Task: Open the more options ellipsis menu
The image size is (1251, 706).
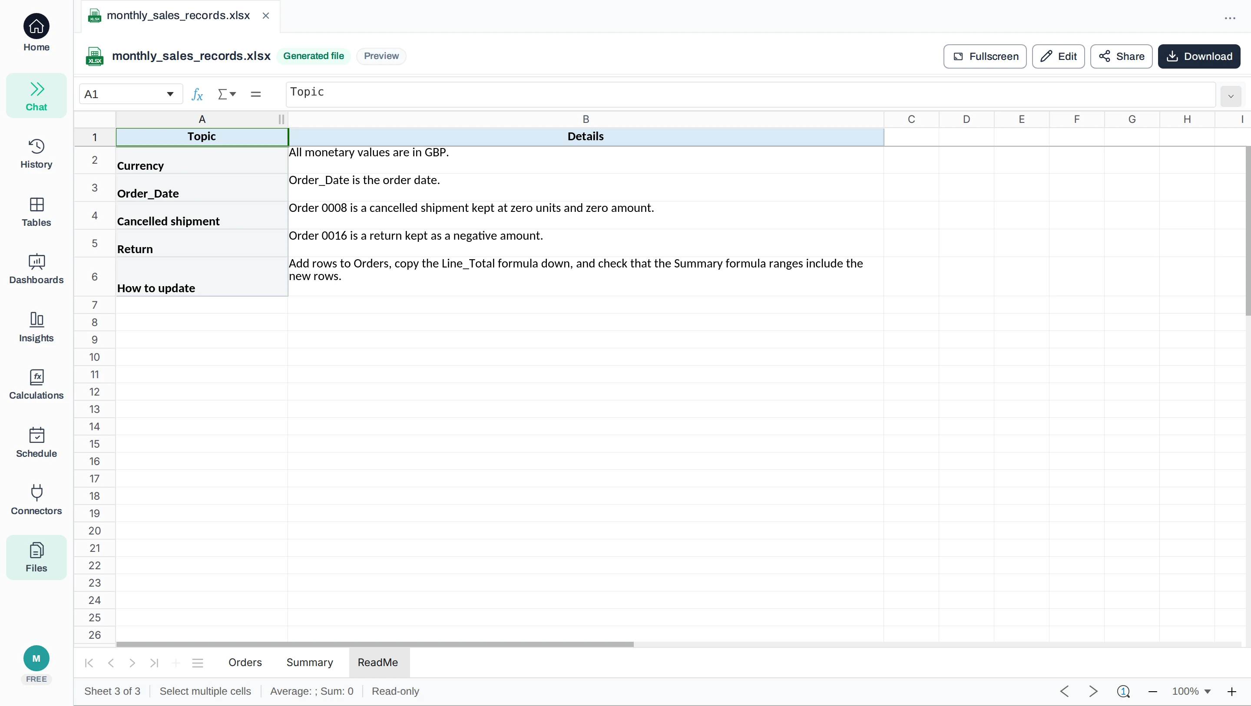Action: click(1230, 18)
